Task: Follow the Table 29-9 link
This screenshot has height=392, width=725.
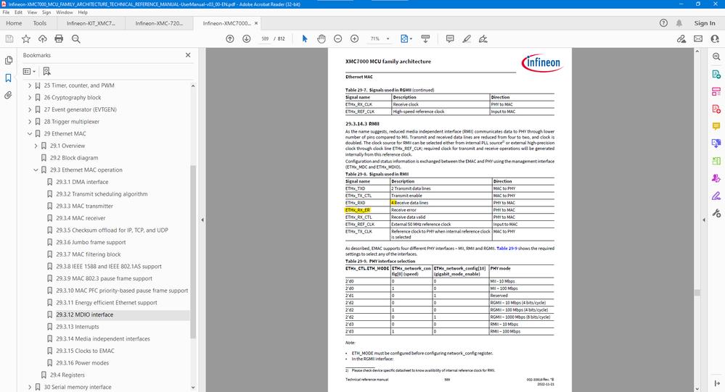Action: (507, 249)
